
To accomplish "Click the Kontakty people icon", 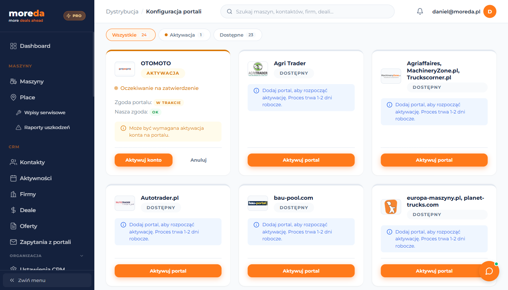I will (13, 162).
